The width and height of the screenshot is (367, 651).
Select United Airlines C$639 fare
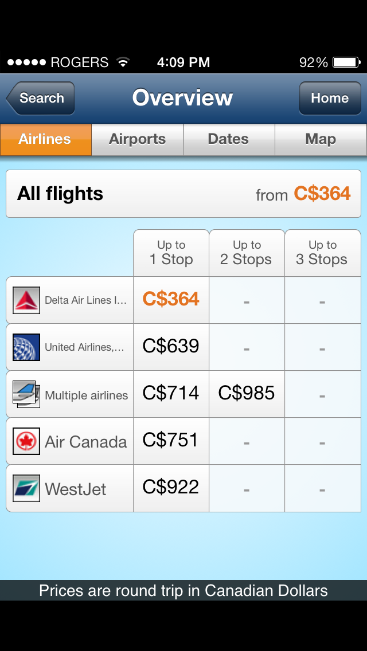[x=171, y=347]
